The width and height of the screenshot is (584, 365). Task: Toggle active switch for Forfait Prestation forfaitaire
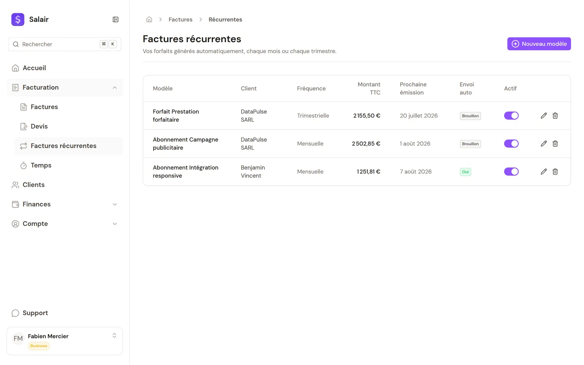pos(511,116)
